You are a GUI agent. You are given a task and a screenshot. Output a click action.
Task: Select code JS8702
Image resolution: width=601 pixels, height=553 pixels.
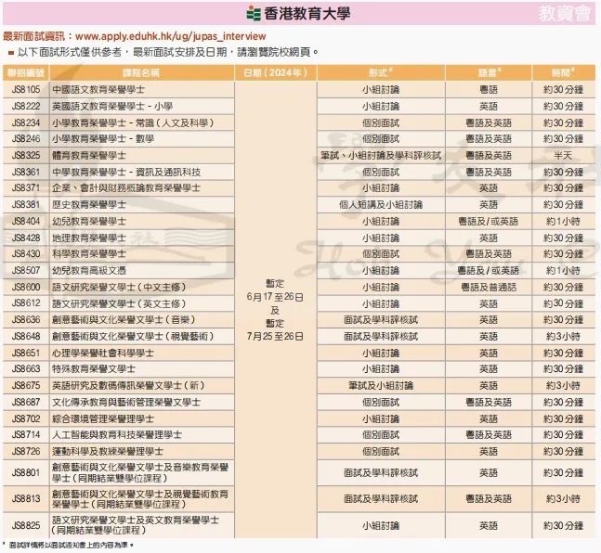tap(26, 418)
